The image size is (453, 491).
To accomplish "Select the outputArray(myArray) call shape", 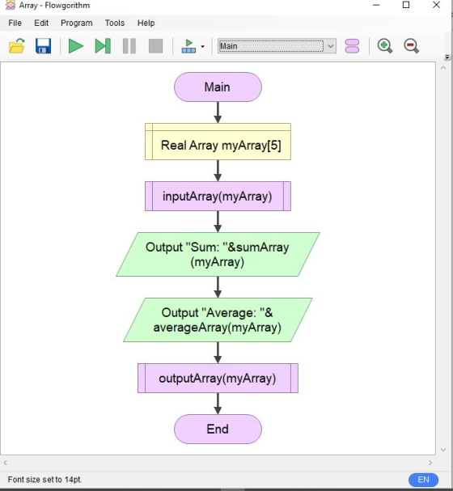I will 218,378.
